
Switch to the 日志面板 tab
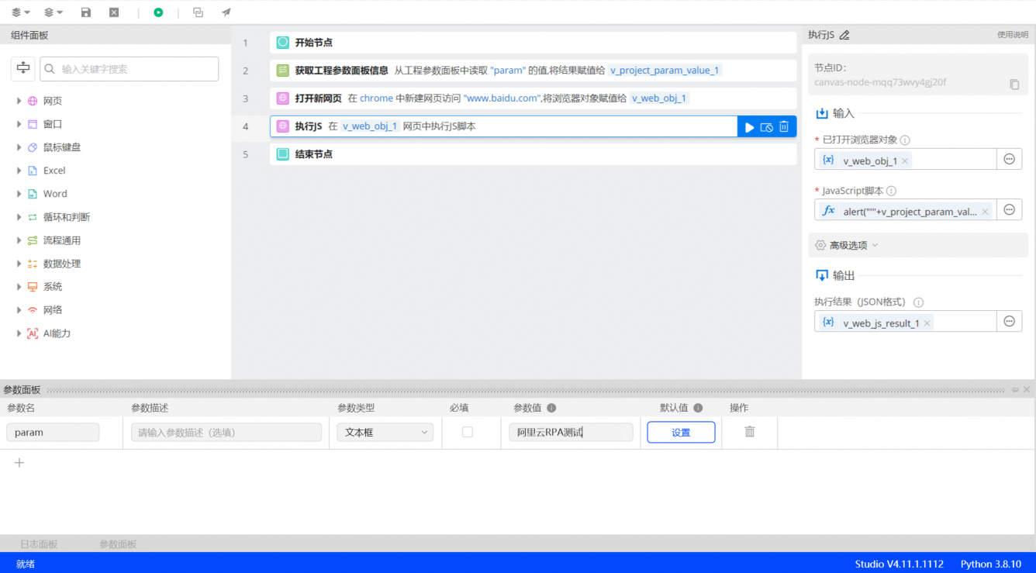tap(39, 544)
